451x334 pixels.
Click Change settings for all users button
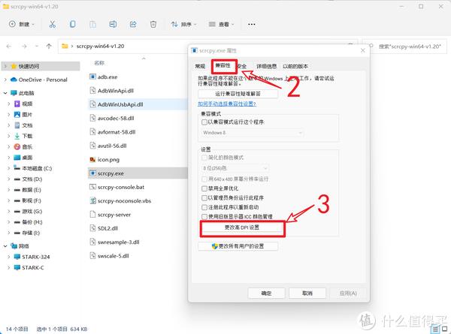coord(238,246)
